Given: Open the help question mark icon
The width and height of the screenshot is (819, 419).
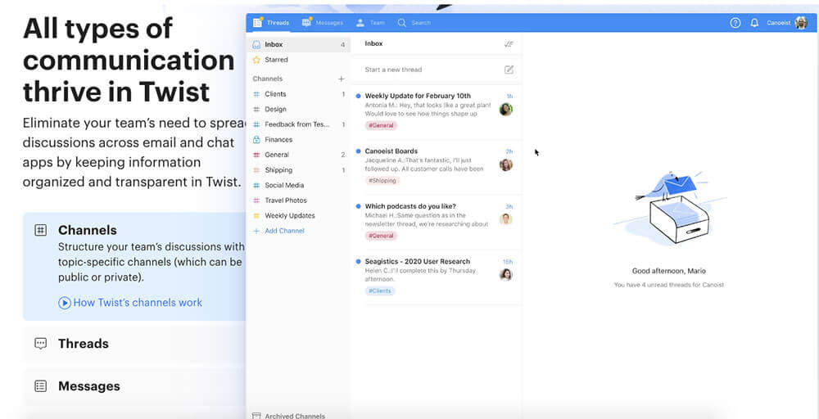Looking at the screenshot, I should coord(735,23).
